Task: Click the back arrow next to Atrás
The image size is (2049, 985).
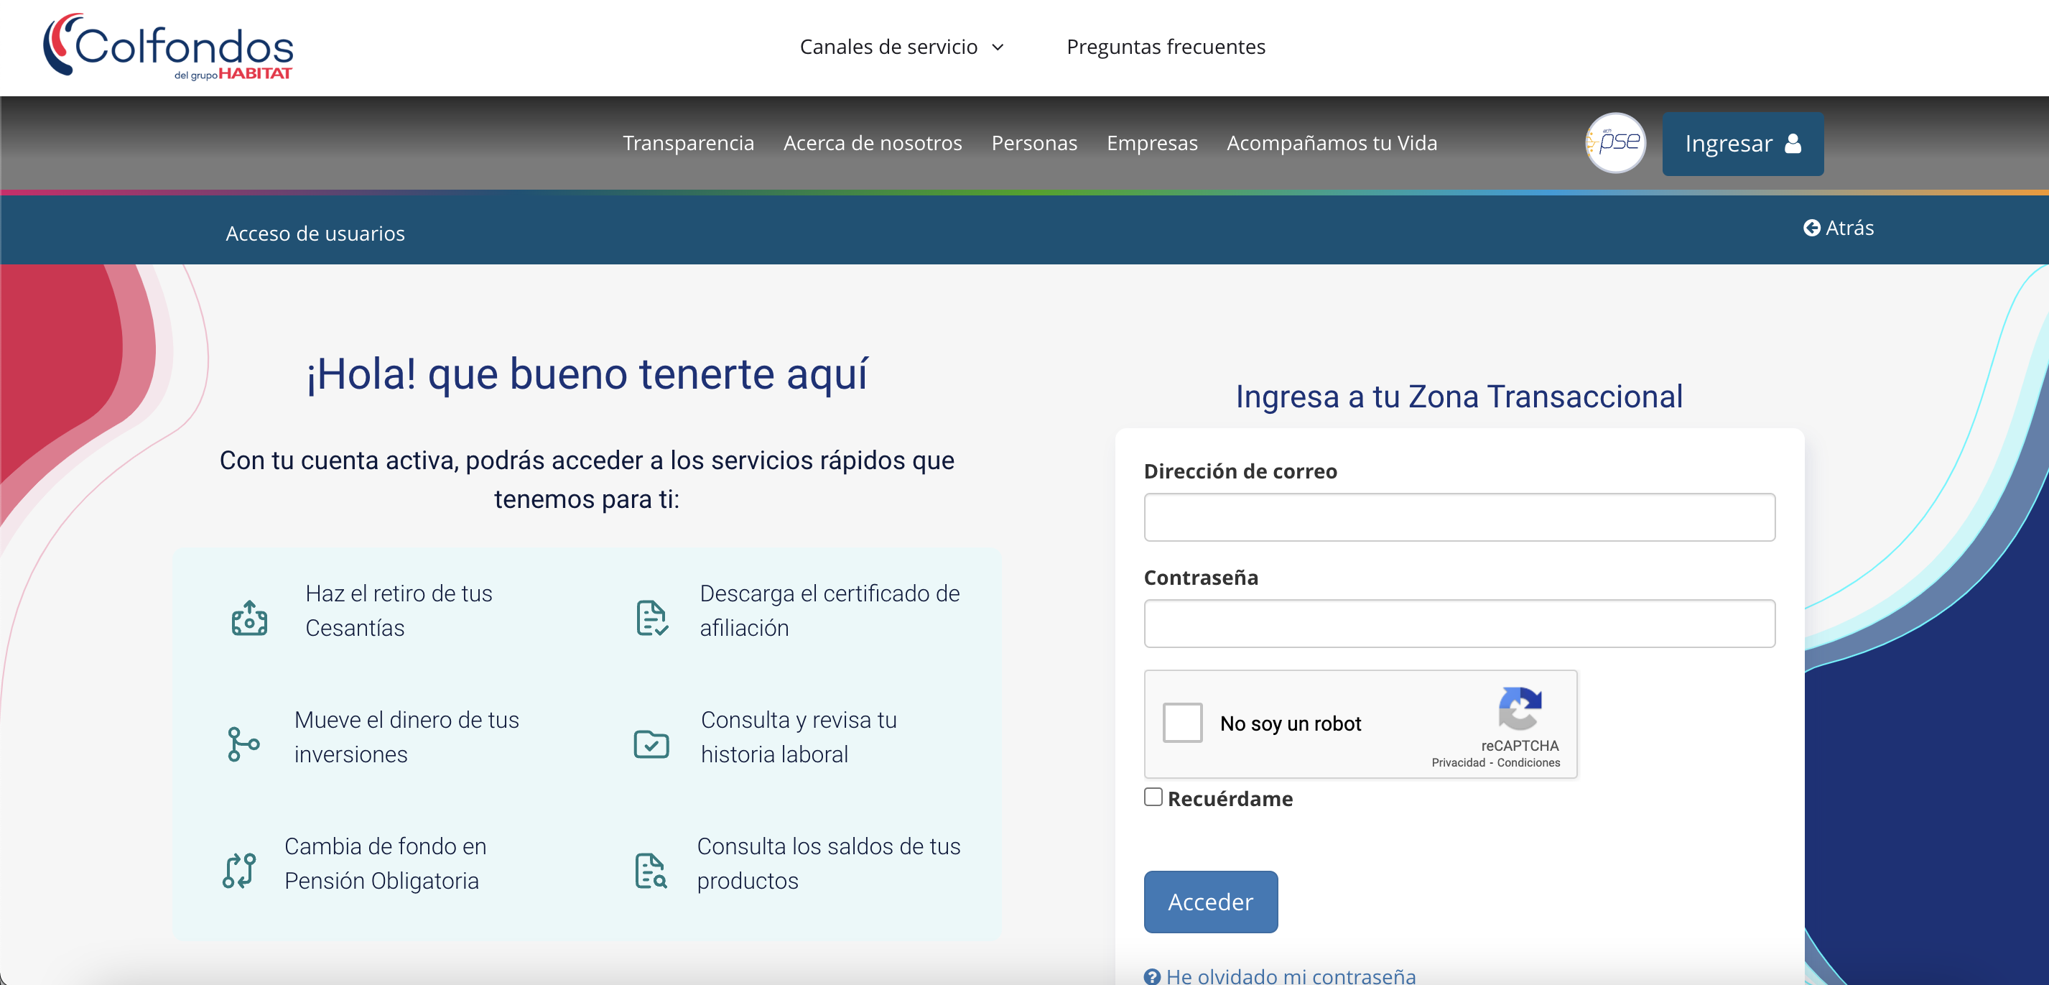Action: [1813, 228]
